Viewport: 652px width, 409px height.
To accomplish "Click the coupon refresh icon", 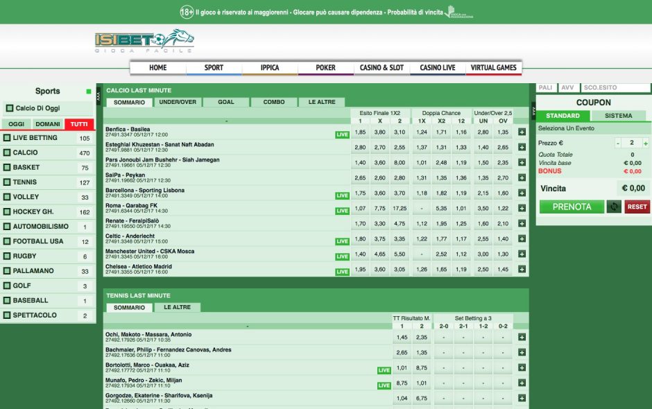I will 614,207.
